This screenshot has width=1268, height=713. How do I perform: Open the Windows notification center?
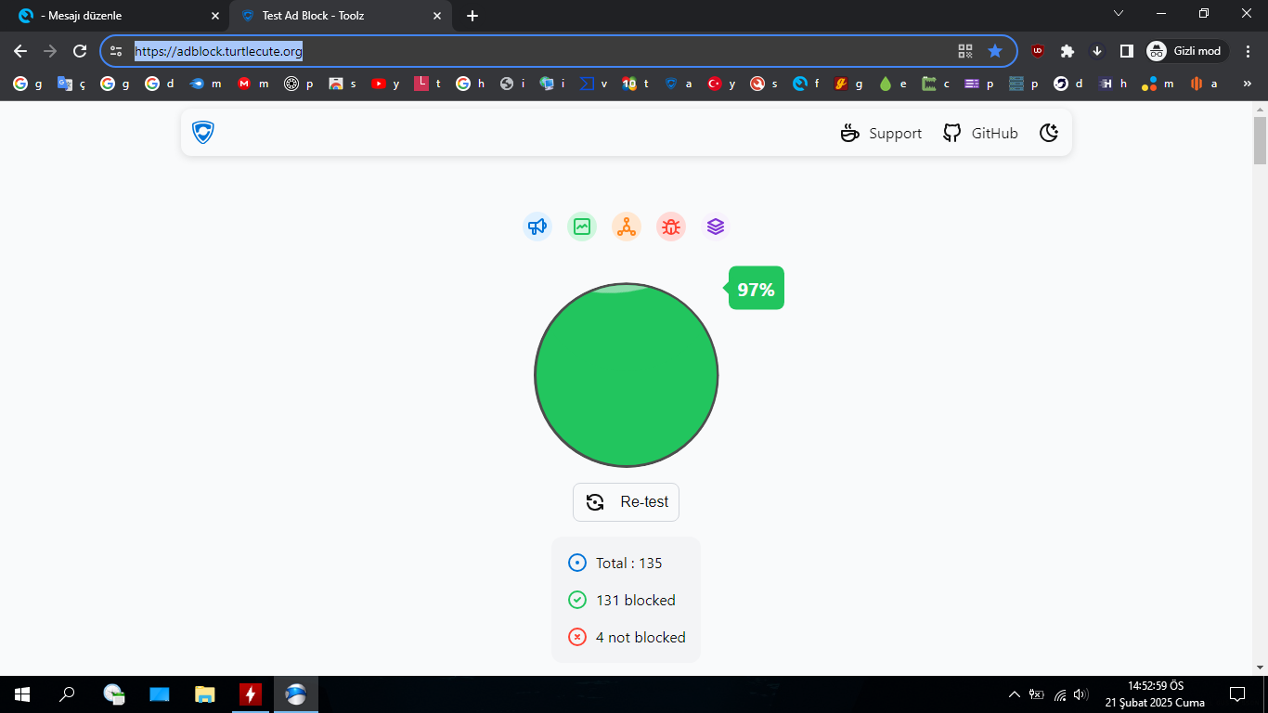pos(1237,694)
